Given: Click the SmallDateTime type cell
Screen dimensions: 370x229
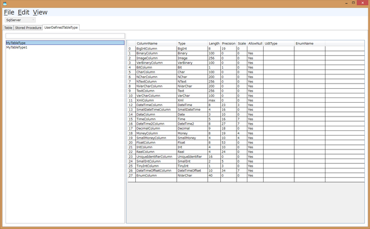Looking at the screenshot, I should (x=192, y=110).
